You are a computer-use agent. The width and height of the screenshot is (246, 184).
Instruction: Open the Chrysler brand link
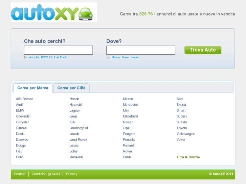22,122
